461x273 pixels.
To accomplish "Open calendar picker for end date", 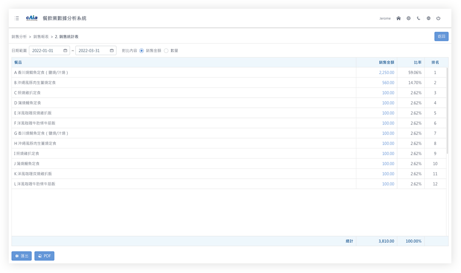I will coord(112,50).
